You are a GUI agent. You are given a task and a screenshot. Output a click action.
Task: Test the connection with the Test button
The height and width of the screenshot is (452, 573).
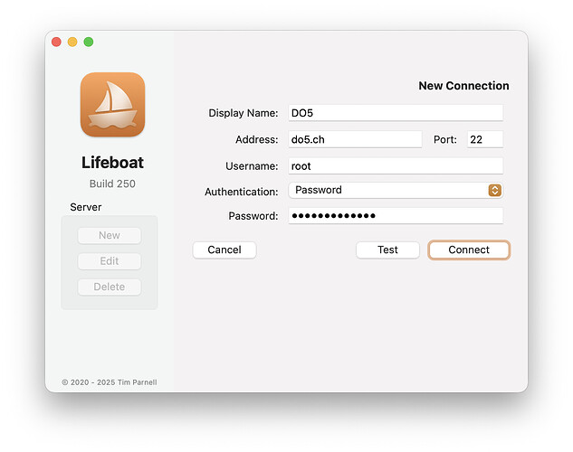(387, 250)
